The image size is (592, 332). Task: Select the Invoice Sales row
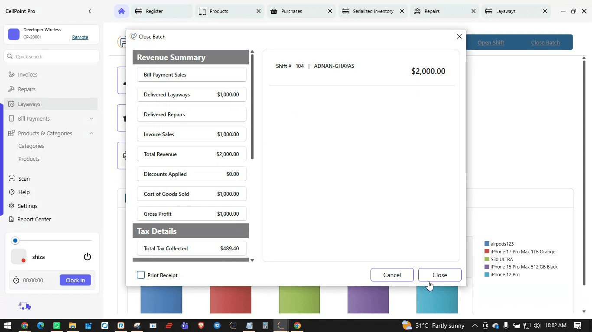pyautogui.click(x=192, y=134)
